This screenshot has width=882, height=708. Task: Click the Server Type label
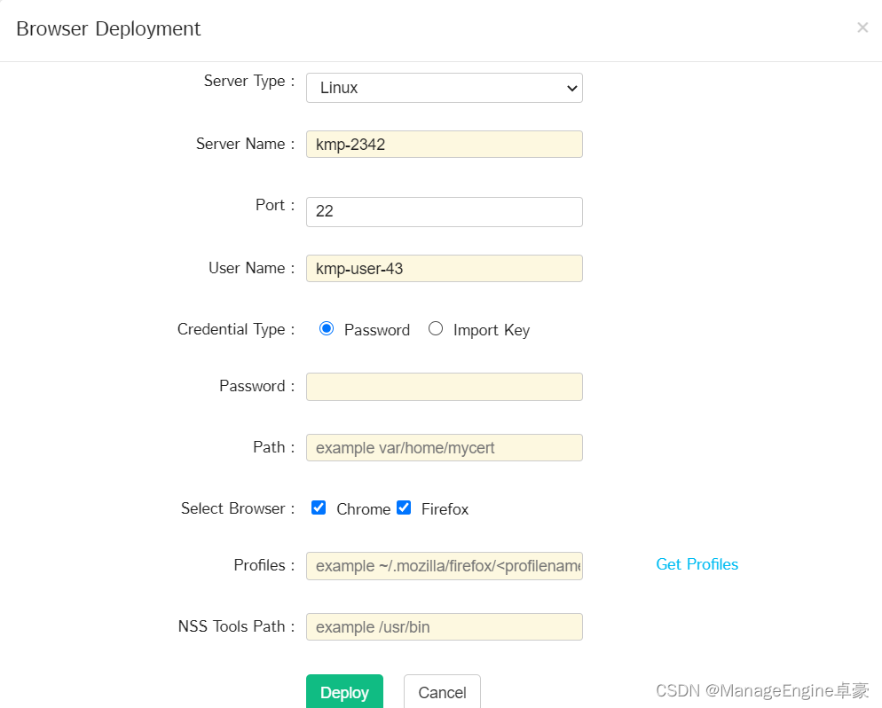coord(249,82)
